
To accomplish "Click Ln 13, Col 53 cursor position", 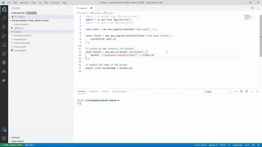I will coord(200,145).
